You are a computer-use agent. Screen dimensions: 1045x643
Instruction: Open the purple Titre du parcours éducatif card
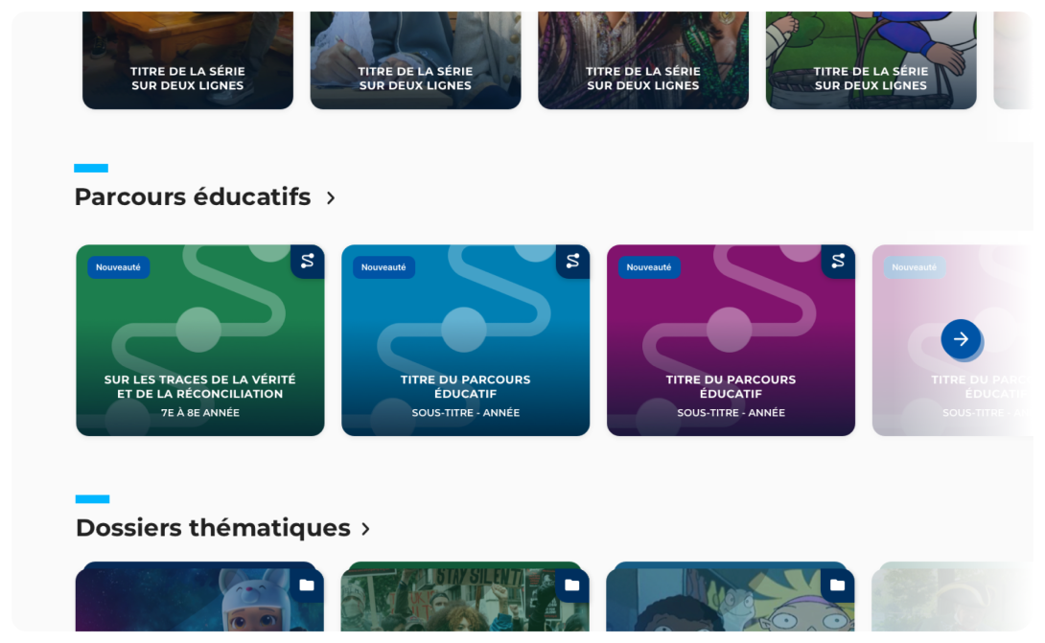click(731, 340)
